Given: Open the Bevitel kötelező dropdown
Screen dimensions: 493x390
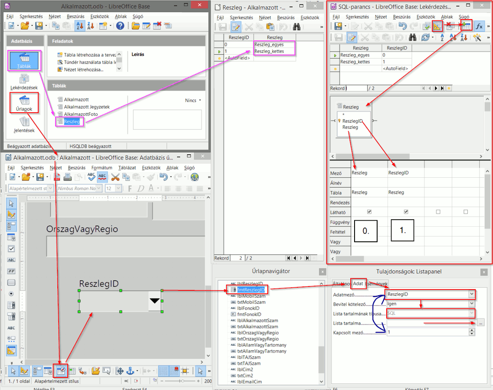Looking at the screenshot, I should click(472, 304).
